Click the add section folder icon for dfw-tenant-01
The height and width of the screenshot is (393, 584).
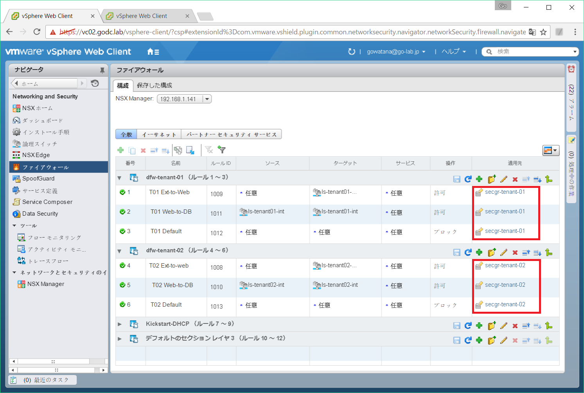(492, 179)
